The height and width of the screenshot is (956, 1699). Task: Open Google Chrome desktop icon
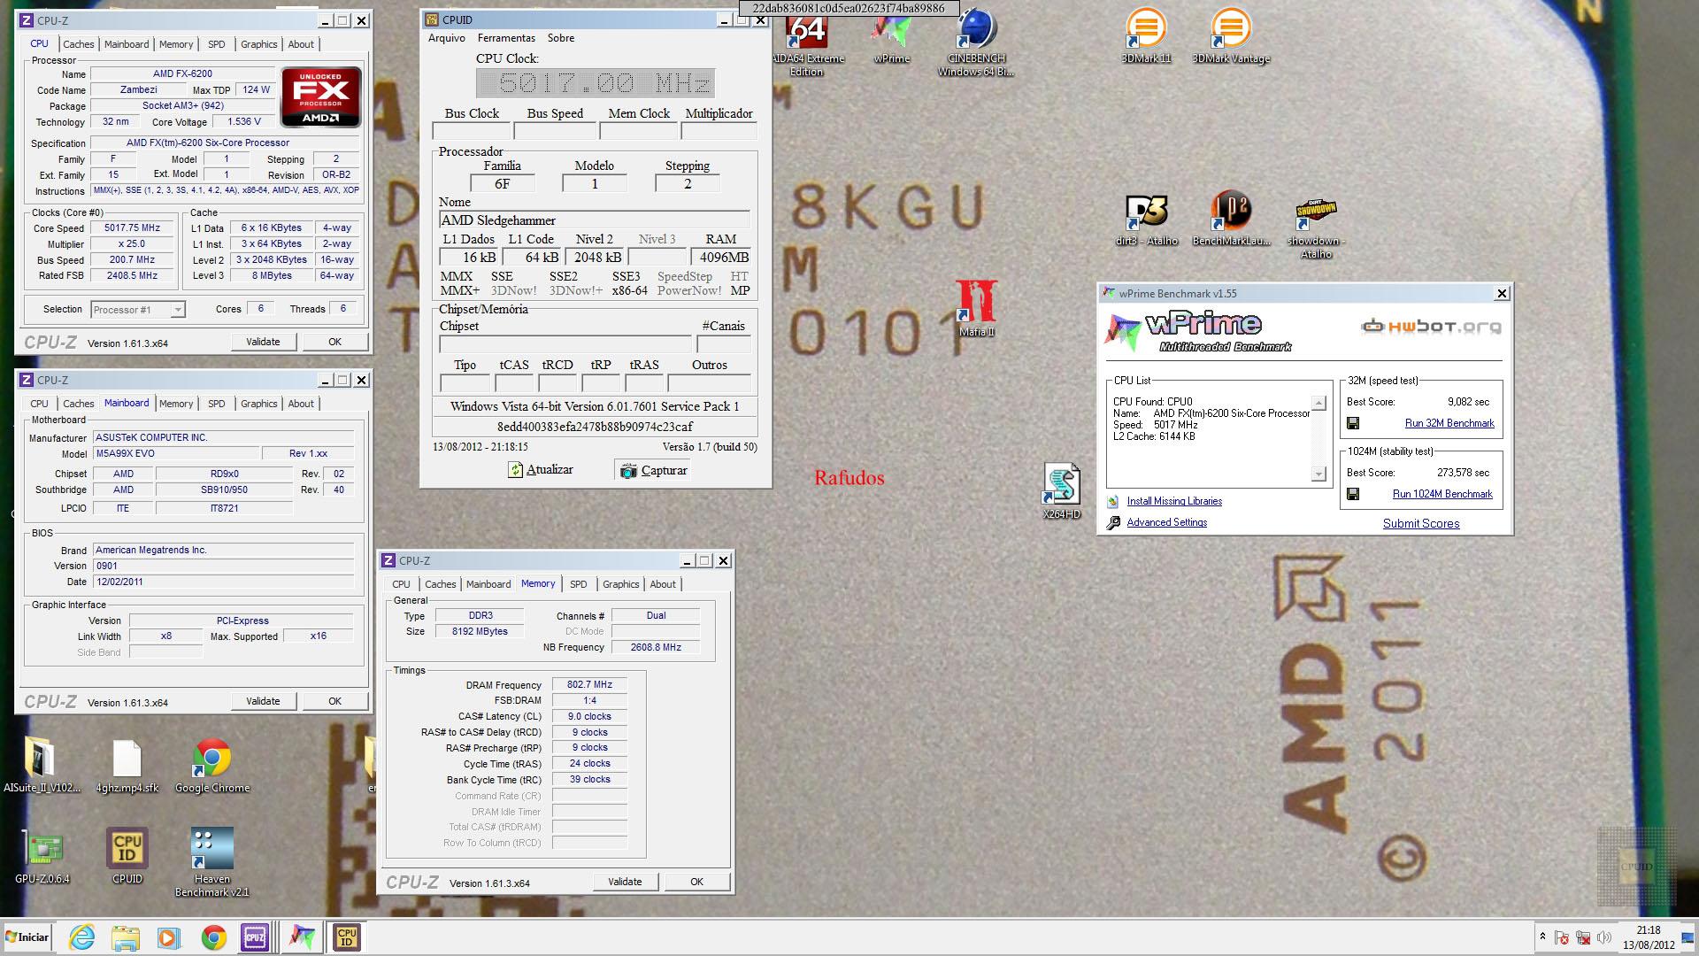[x=212, y=764]
